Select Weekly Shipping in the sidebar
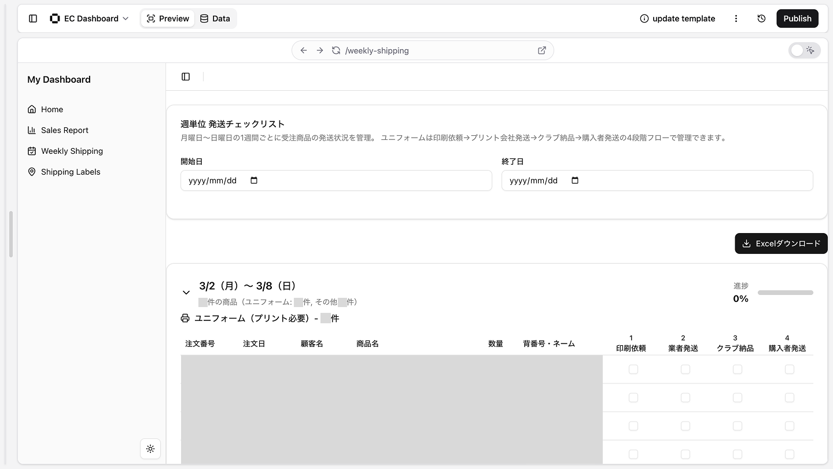Viewport: 833px width, 469px height. coord(72,151)
